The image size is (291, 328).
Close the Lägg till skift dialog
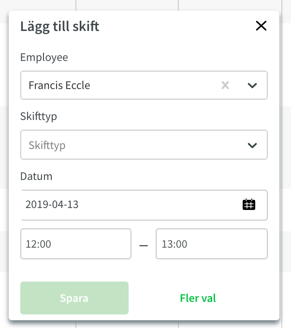click(261, 26)
